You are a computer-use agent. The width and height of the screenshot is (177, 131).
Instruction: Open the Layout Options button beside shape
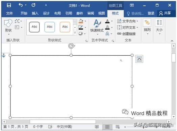click(139, 59)
